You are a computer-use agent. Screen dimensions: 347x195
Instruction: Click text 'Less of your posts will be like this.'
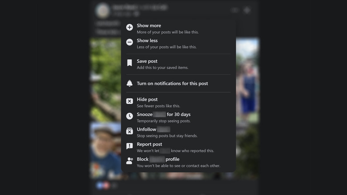(167, 47)
